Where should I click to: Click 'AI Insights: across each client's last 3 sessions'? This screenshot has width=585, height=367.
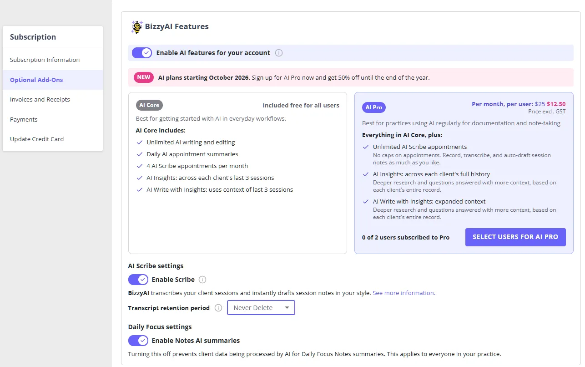coord(210,178)
